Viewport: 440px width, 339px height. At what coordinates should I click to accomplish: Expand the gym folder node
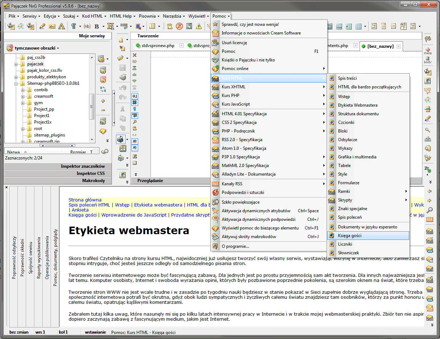click(x=23, y=103)
